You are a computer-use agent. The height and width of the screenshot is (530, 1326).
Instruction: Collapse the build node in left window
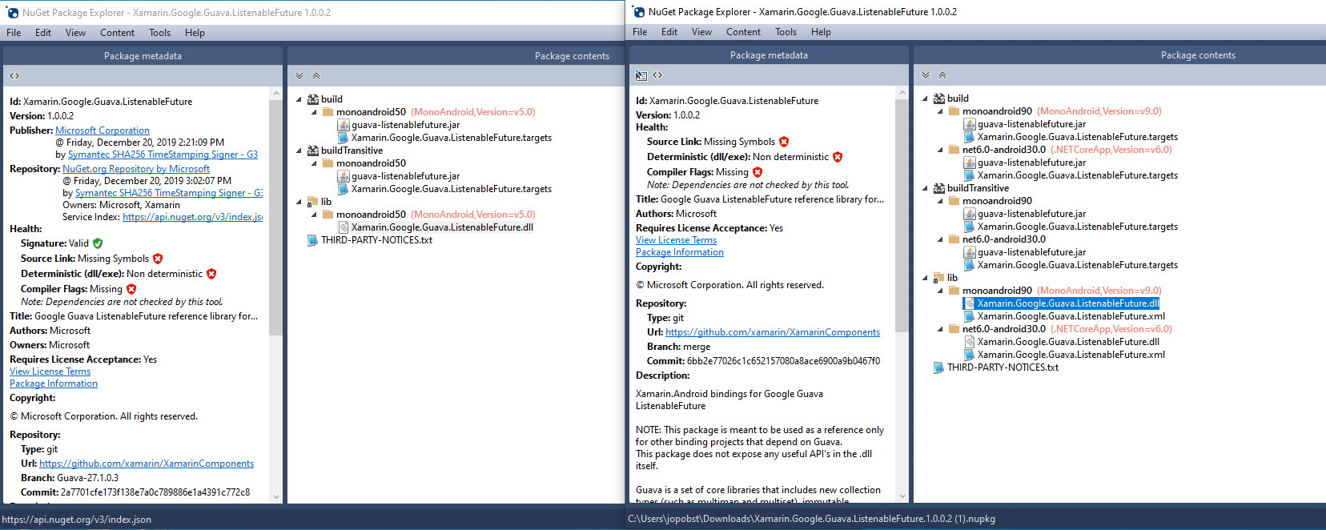coord(299,99)
